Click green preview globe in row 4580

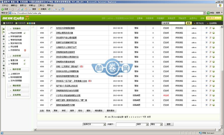click(214, 105)
